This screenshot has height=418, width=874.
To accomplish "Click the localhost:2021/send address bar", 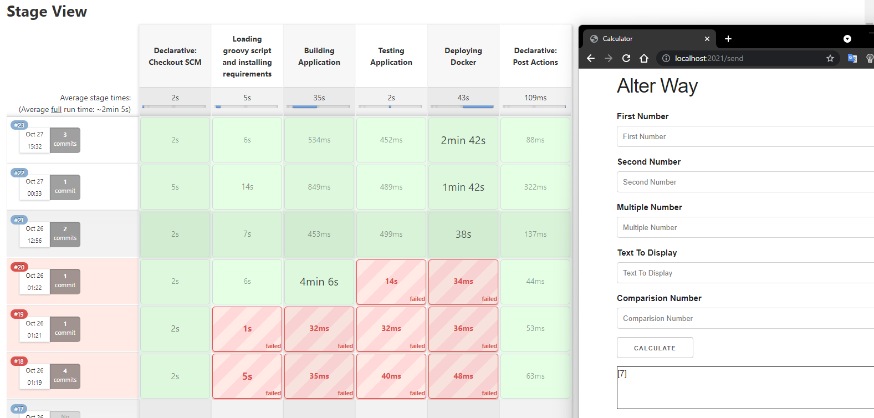I will tap(748, 58).
